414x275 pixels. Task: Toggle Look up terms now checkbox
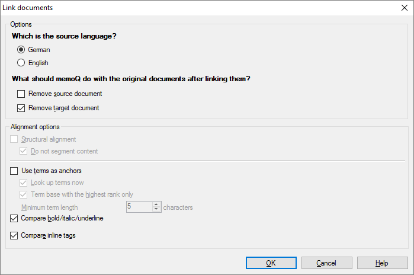pyautogui.click(x=24, y=183)
